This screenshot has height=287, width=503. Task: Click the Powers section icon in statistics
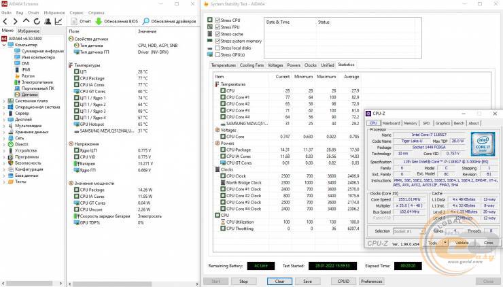click(218, 143)
